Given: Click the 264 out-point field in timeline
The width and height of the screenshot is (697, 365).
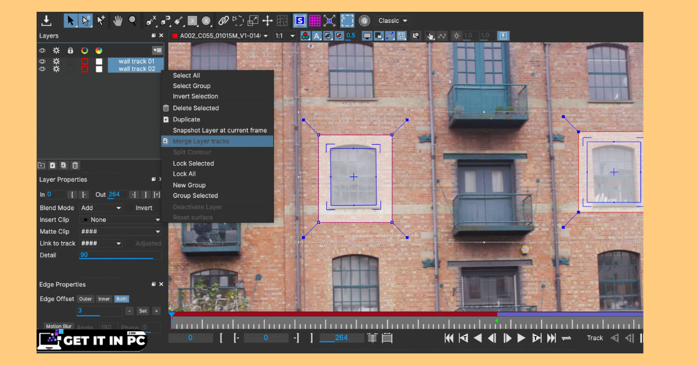Looking at the screenshot, I should coord(341,338).
